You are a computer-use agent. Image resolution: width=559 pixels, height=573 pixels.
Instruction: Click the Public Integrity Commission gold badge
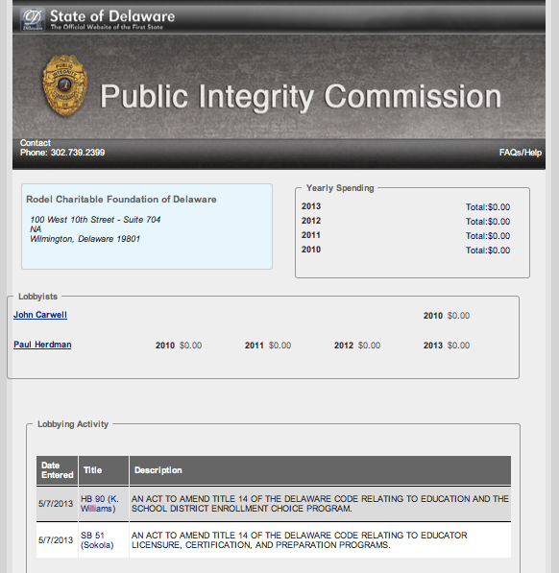[65, 85]
